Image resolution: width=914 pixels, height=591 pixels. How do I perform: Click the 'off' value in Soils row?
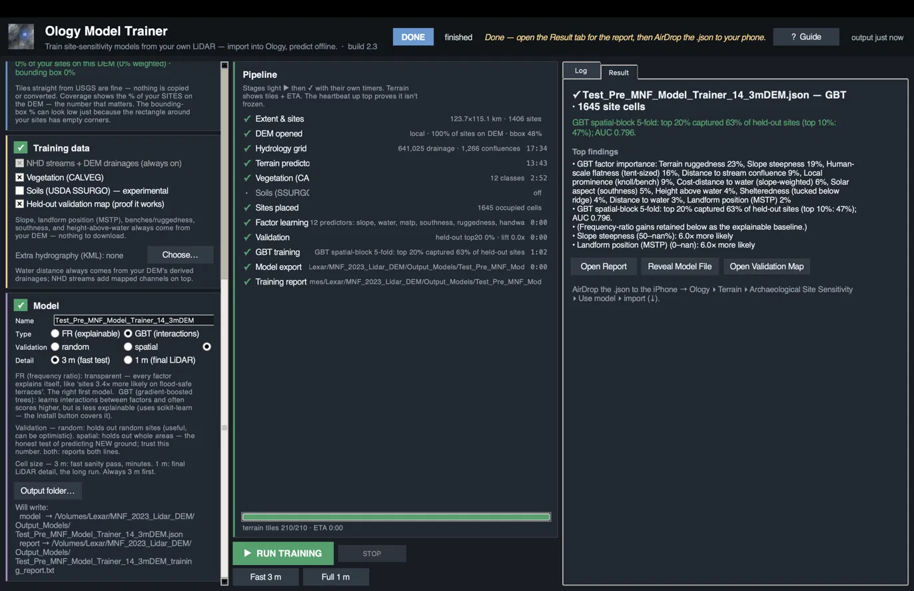(538, 193)
